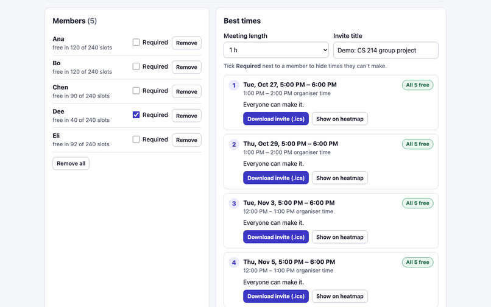Click the 'Best times' heading
The height and width of the screenshot is (307, 491).
coord(242,21)
